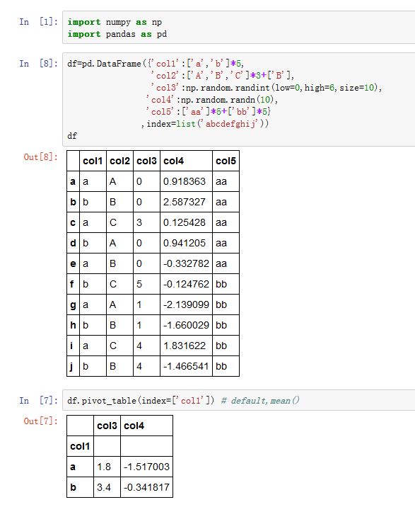Click the import pandas as pd line
Screen dimensions: 415x507
point(117,34)
